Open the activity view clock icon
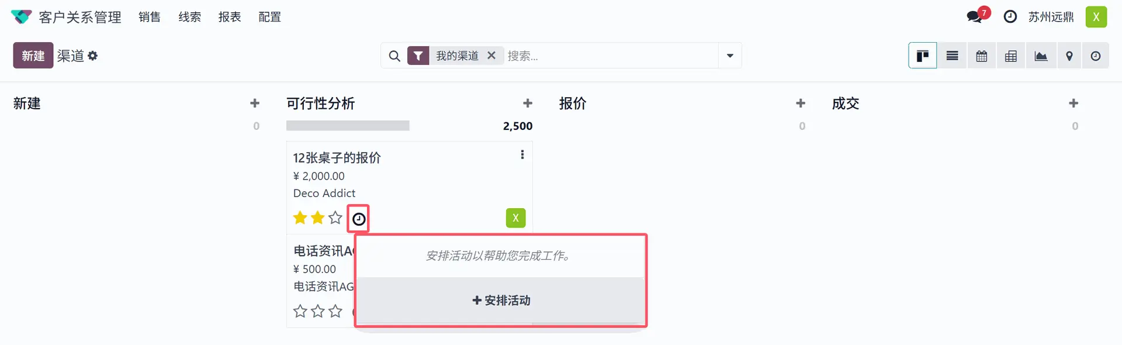The height and width of the screenshot is (345, 1122). point(1096,56)
